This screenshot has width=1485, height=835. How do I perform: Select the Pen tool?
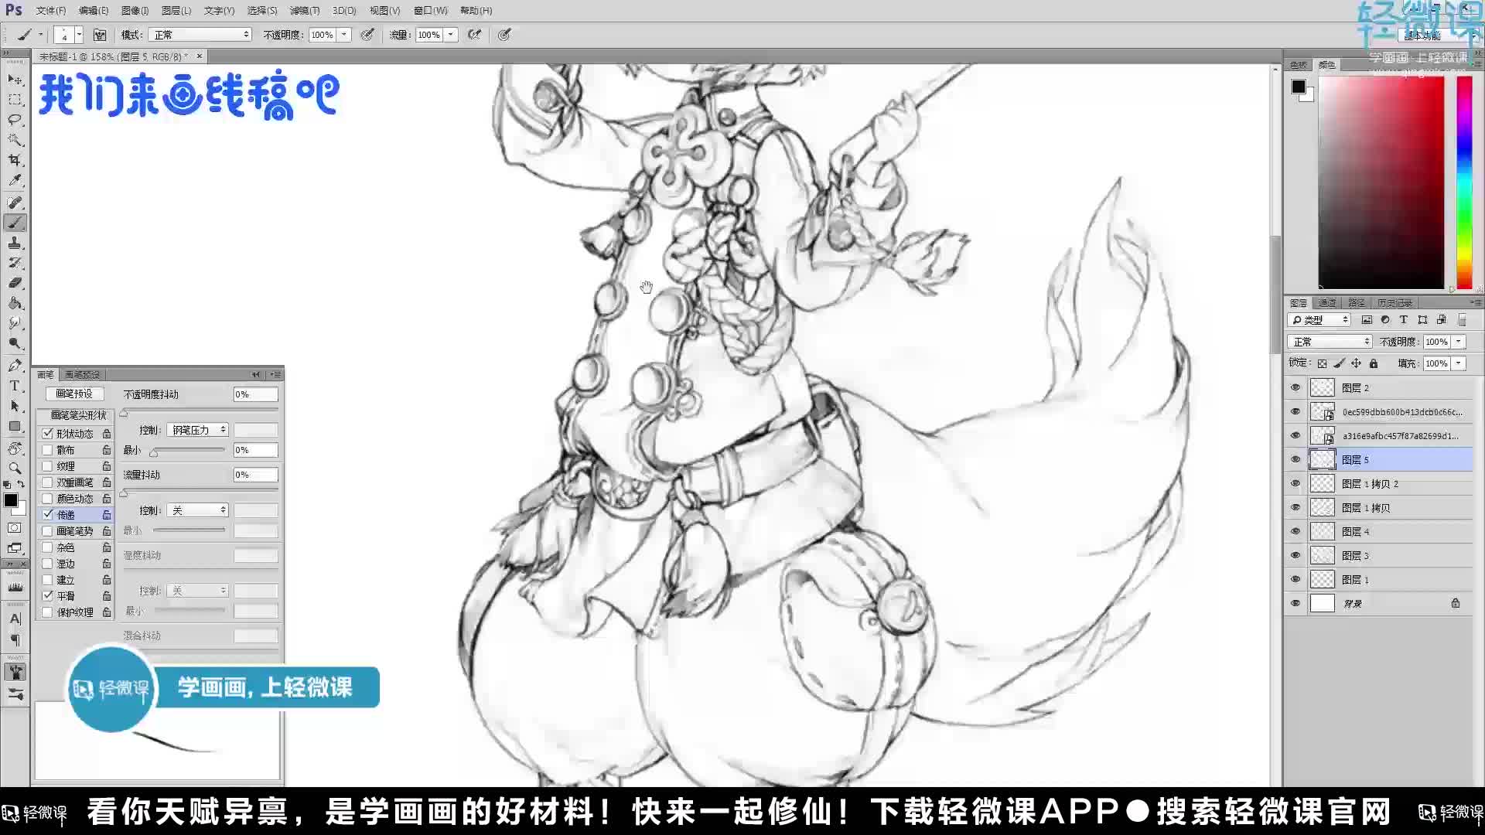(x=15, y=365)
